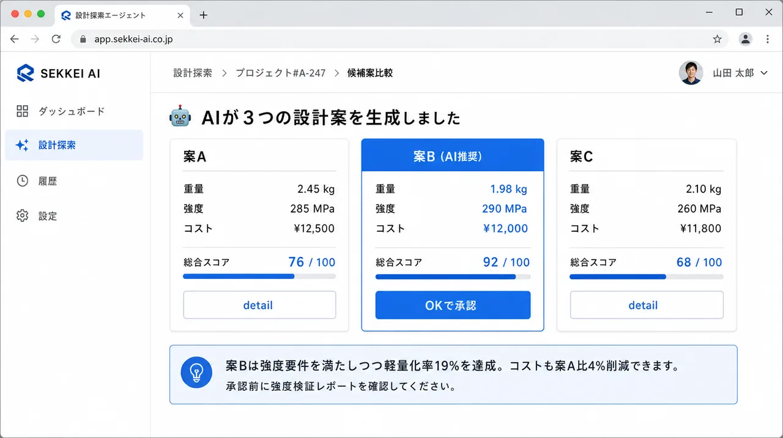Click the 案C card title
This screenshot has width=783, height=438.
click(x=581, y=157)
